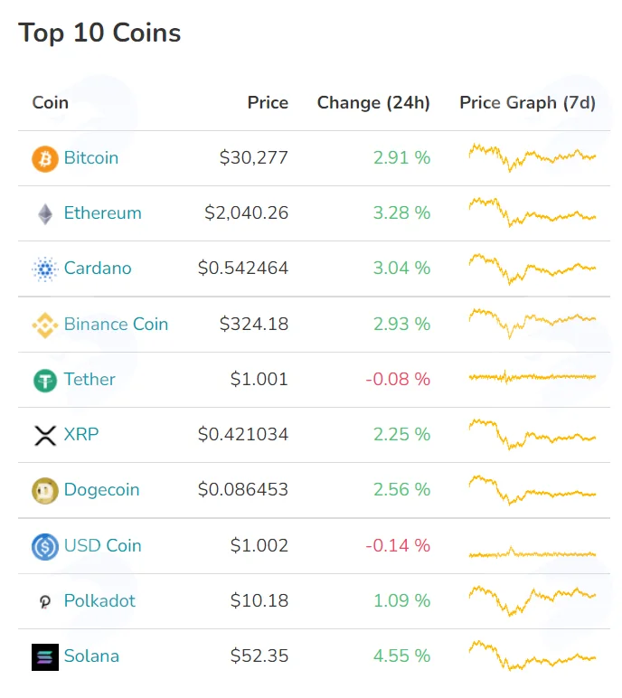Screen dimensions: 622x698
Task: Open the Ethereum coin page link
Action: pos(103,212)
